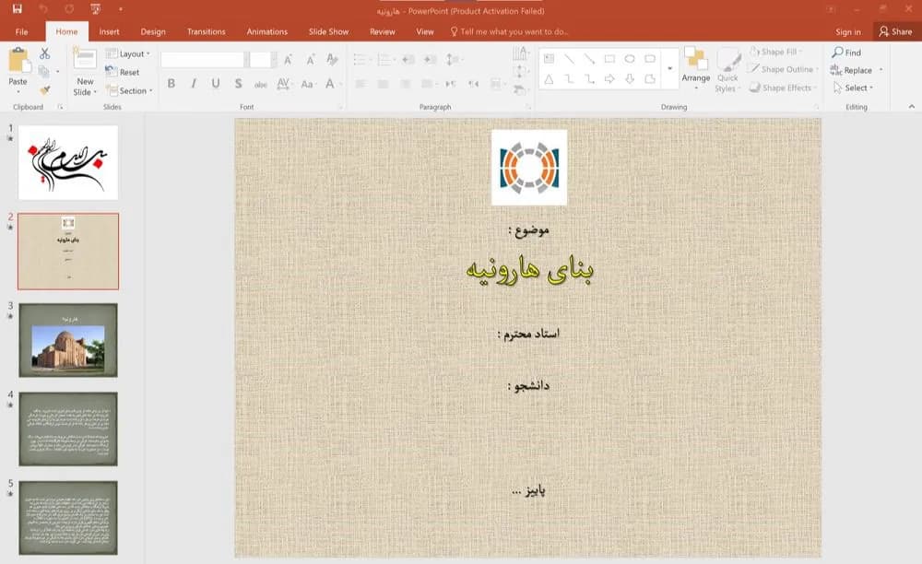The height and width of the screenshot is (564, 922).
Task: Toggle Italic formatting
Action: pos(194,84)
